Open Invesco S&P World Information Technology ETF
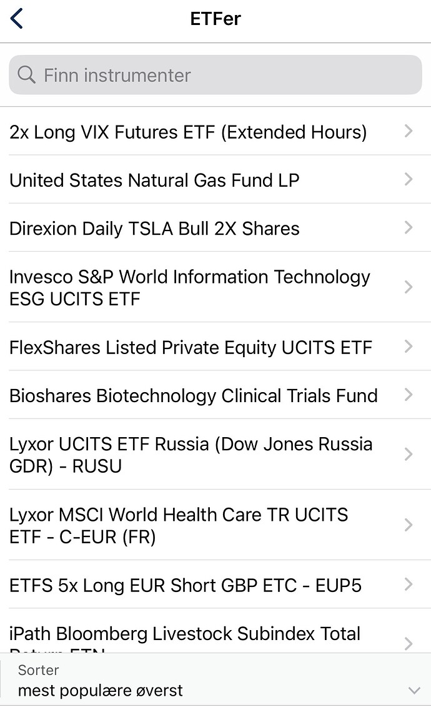 190,287
